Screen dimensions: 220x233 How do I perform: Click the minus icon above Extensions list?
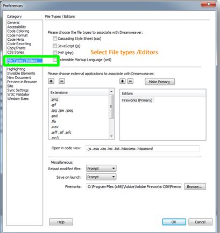tap(62, 81)
